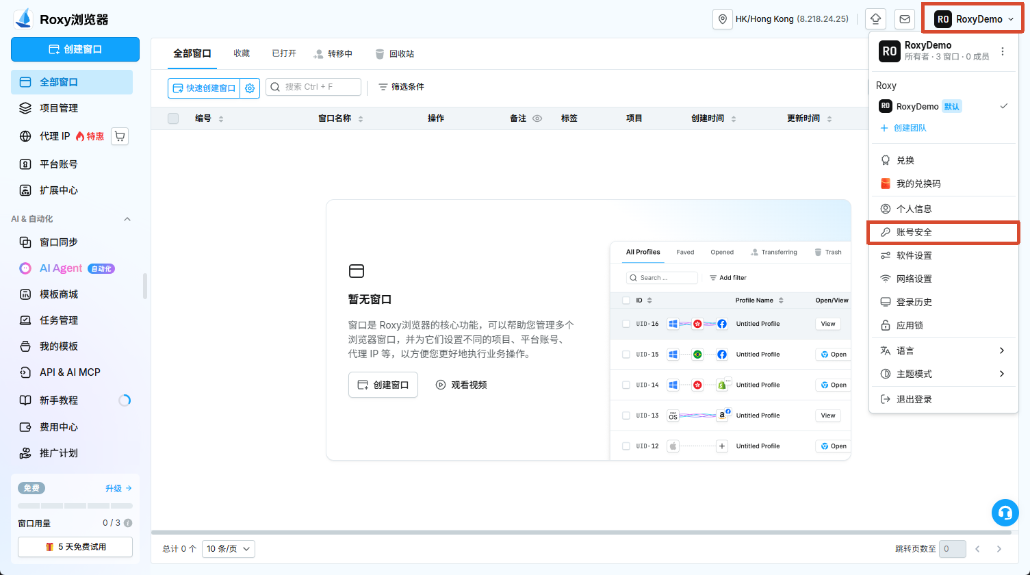Screen dimensions: 1030x575
Task: Click the upload arrow icon in the top bar
Action: point(875,19)
